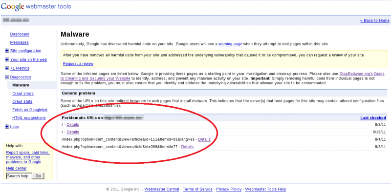
Task: Click the 8/4/11 last checked date
Action: click(380, 139)
